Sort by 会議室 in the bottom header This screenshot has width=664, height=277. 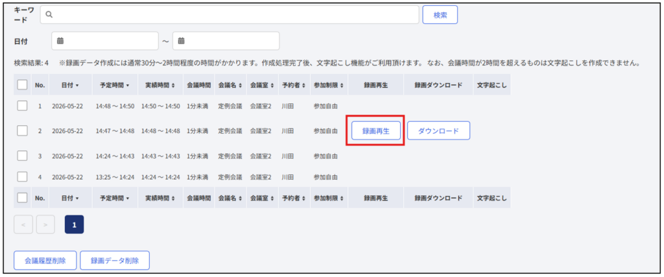click(262, 198)
